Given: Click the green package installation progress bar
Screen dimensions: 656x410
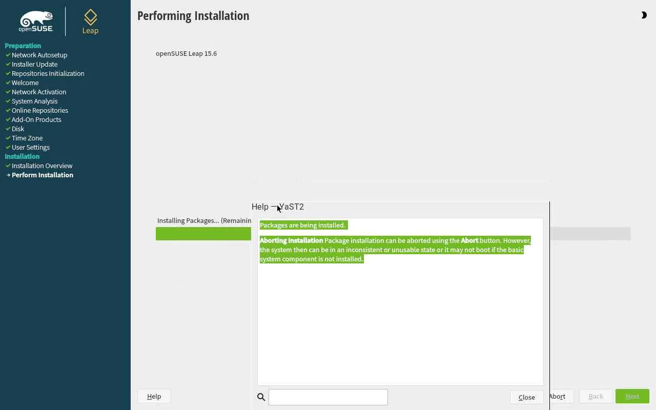Looking at the screenshot, I should (x=203, y=234).
